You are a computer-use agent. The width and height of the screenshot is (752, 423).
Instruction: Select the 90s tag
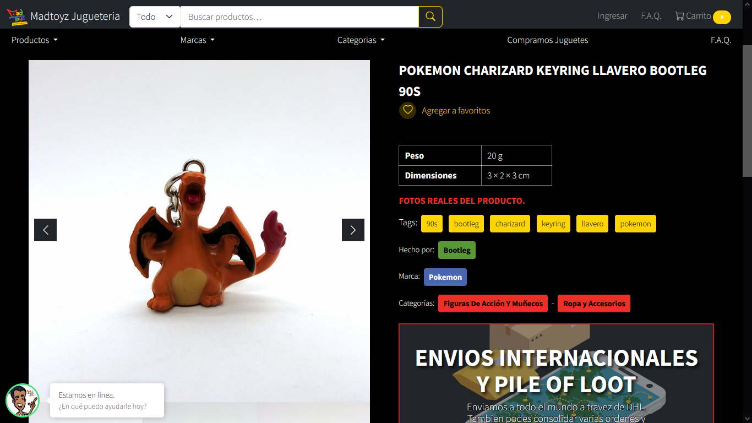click(432, 224)
